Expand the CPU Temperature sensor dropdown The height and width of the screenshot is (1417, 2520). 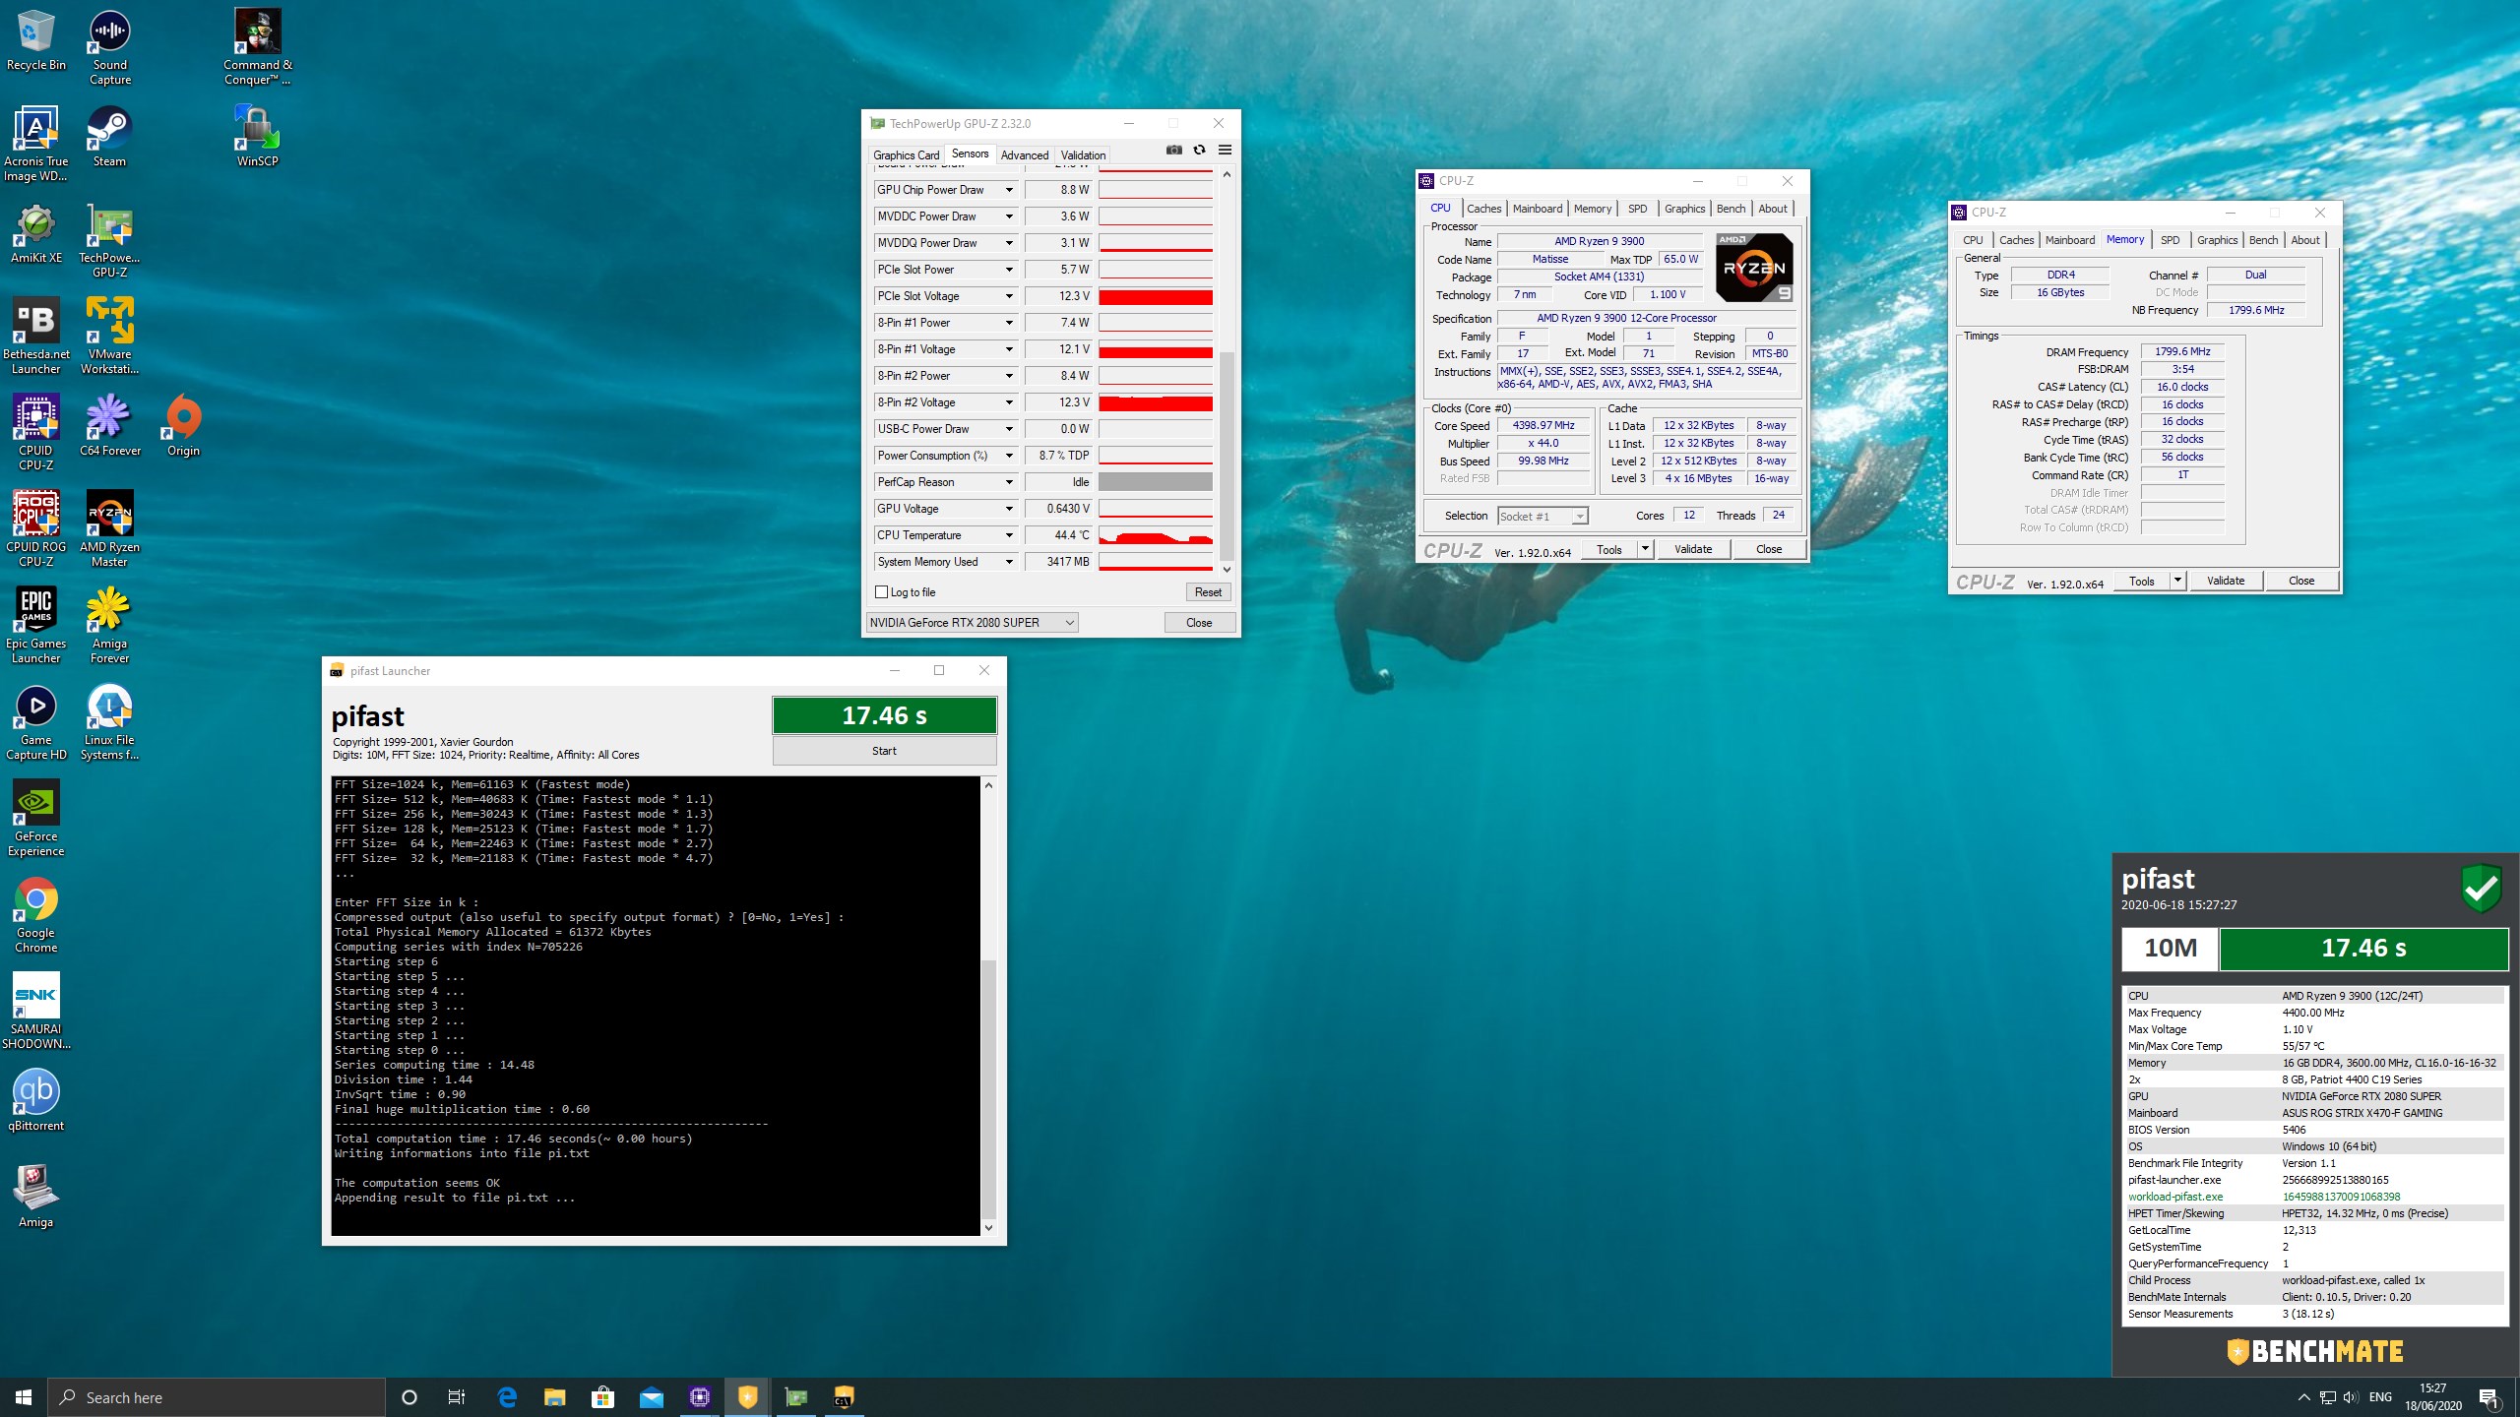pyautogui.click(x=1009, y=535)
